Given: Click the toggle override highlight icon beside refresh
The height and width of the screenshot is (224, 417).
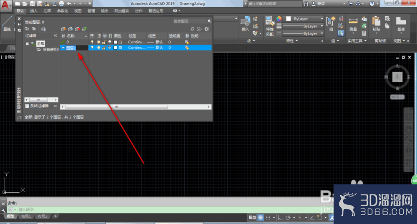Looking at the screenshot, I should click(199, 29).
